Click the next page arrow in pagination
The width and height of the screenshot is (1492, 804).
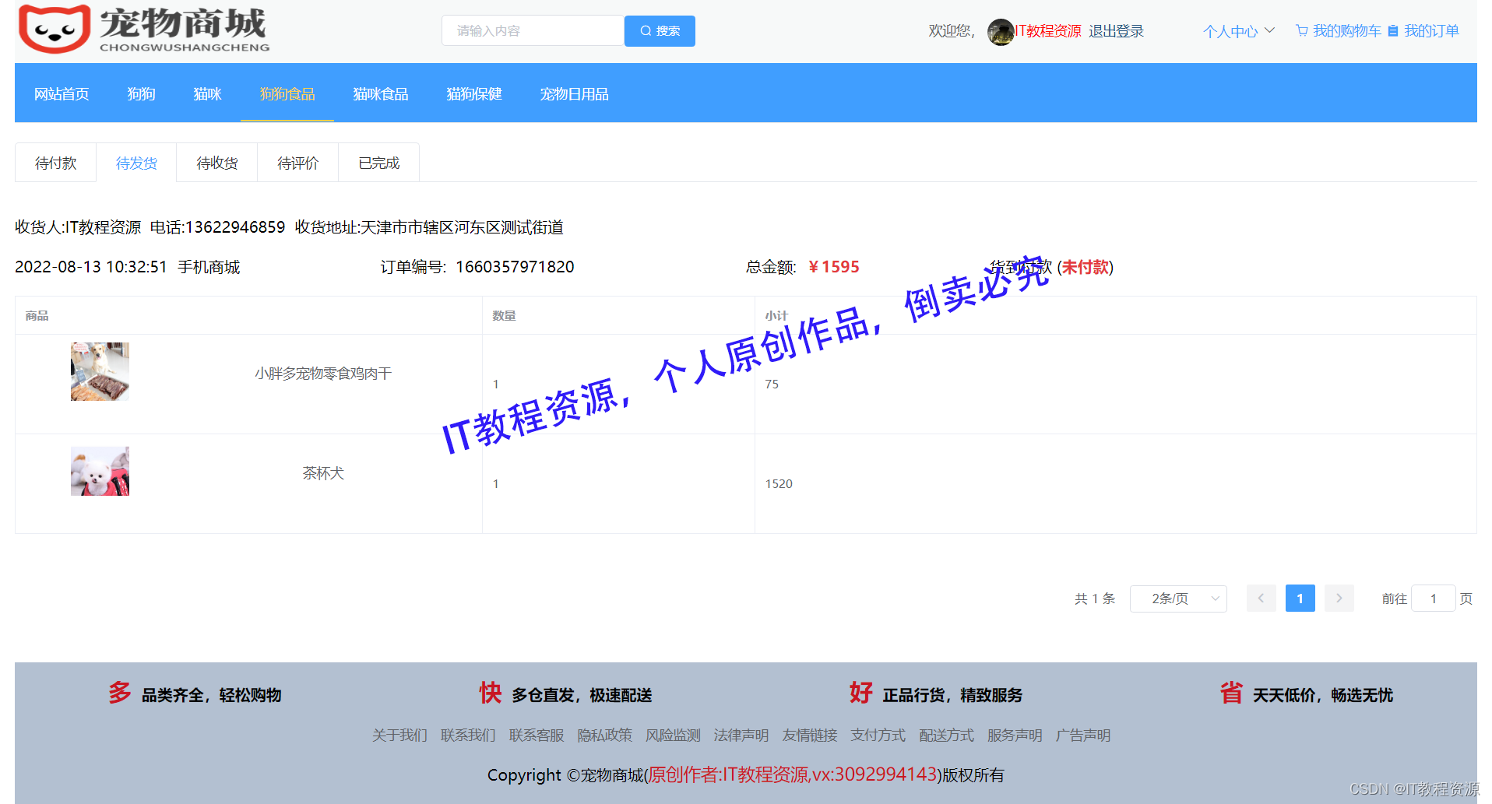tap(1339, 598)
